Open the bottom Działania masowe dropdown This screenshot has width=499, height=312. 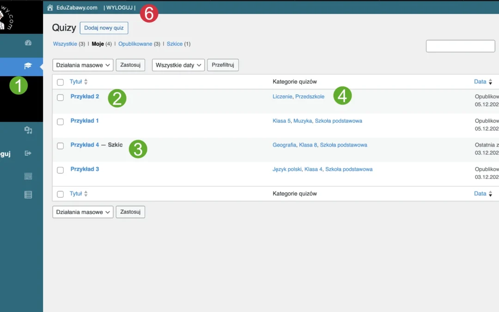click(83, 212)
